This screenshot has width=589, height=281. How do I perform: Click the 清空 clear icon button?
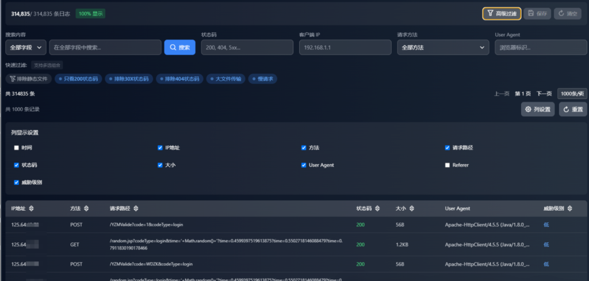[x=567, y=13]
